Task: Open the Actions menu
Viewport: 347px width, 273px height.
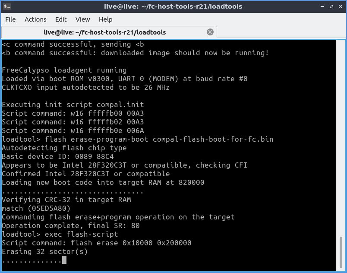Action: click(35, 19)
